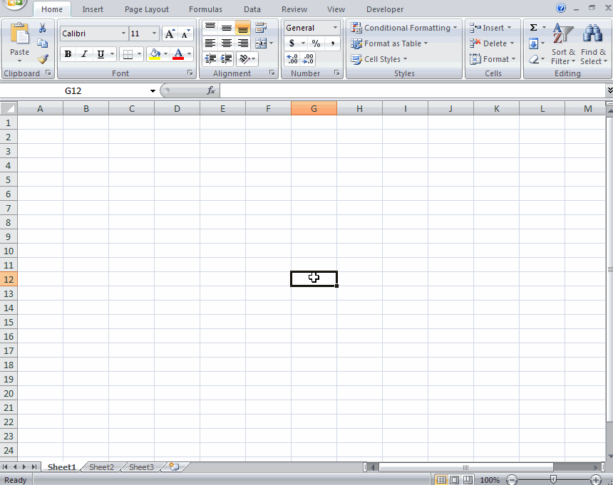
Task: Open the Name Box dropdown arrow
Action: coord(153,91)
